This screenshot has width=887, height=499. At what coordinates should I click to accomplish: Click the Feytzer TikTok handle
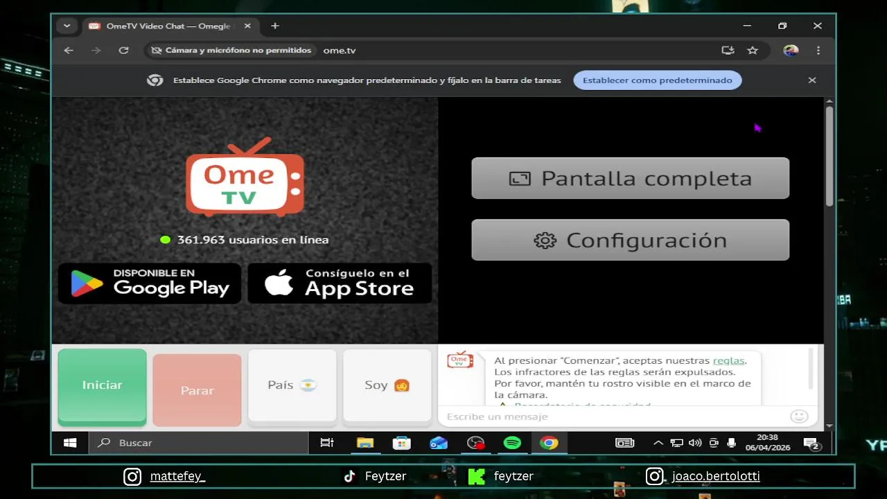[385, 476]
